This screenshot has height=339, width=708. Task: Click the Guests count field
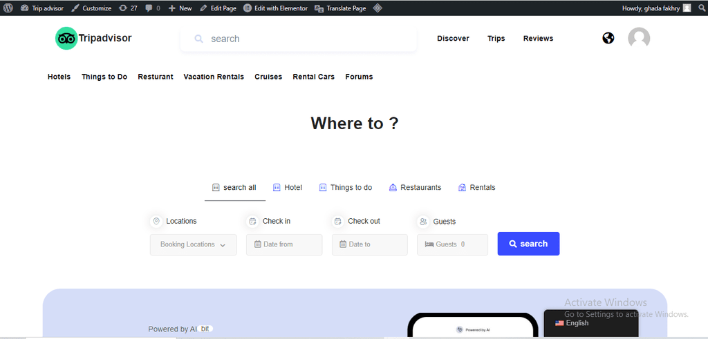tap(452, 245)
